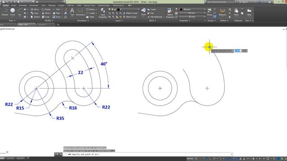The image size is (287, 161).
Task: Expand the Layers panel
Action: click(119, 21)
